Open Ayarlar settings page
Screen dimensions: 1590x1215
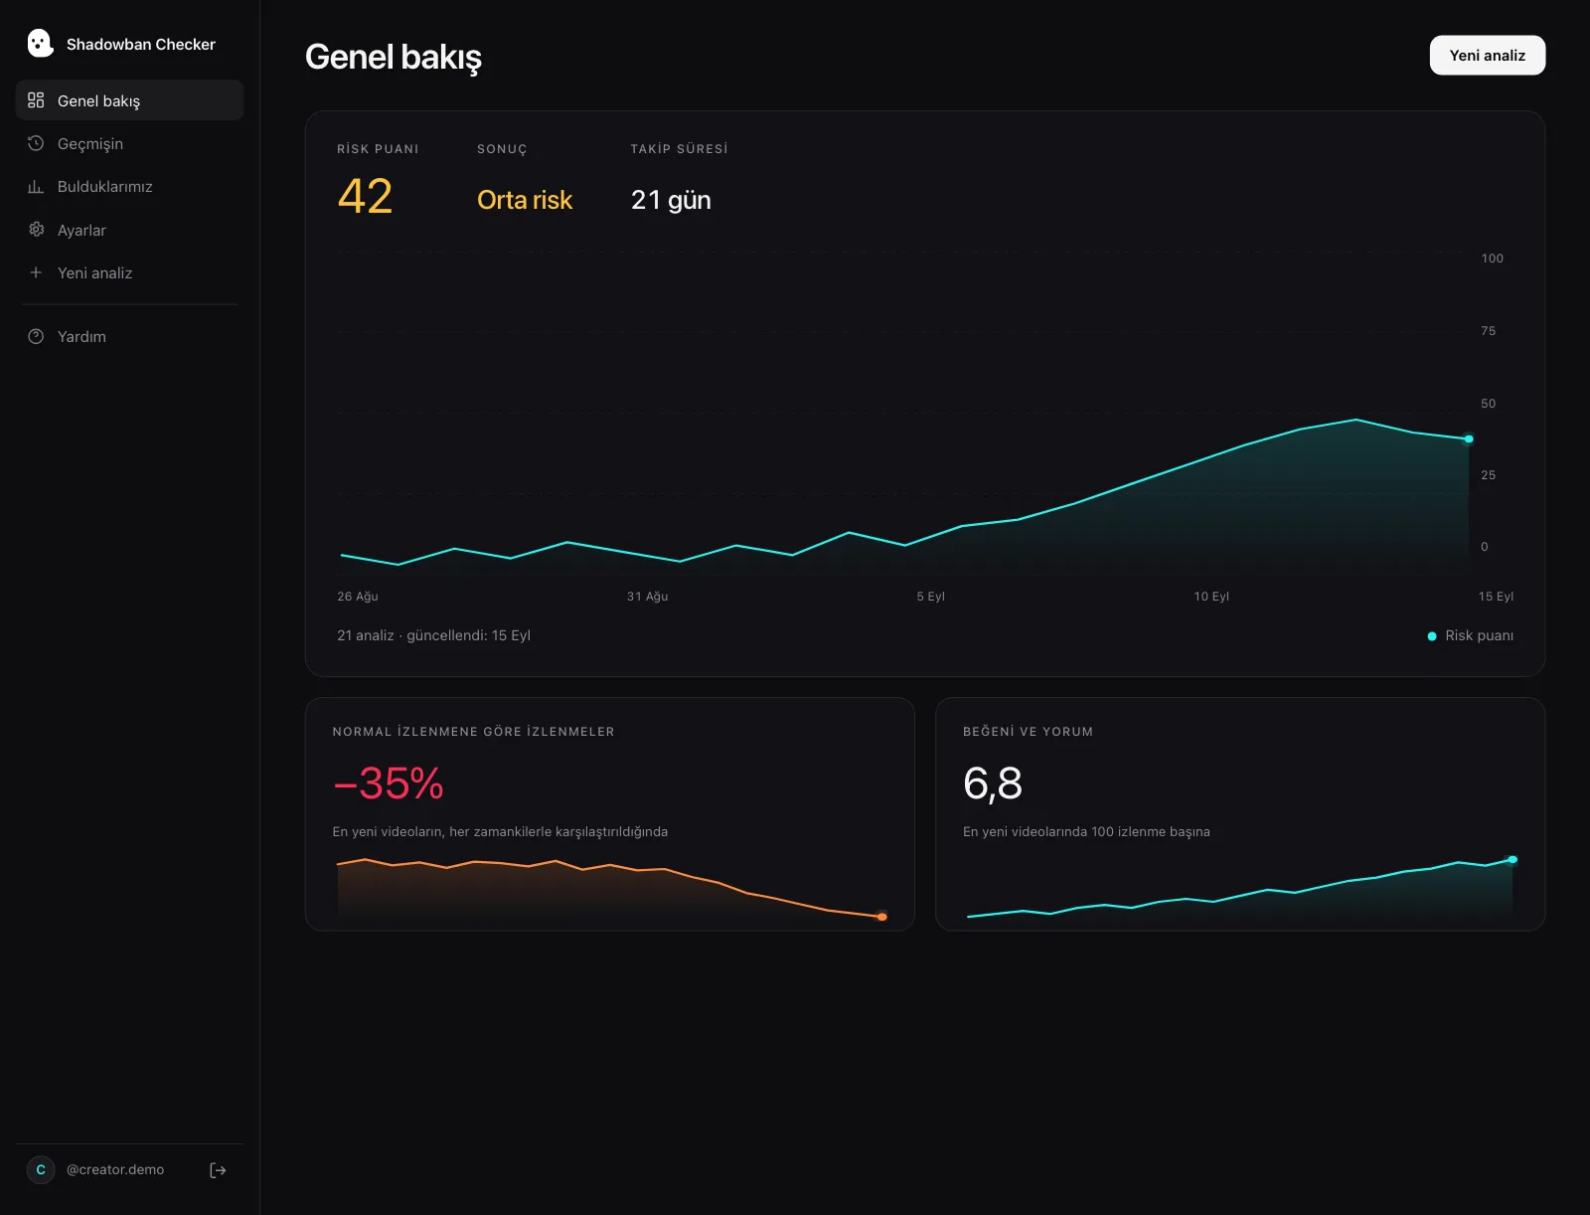(x=129, y=230)
